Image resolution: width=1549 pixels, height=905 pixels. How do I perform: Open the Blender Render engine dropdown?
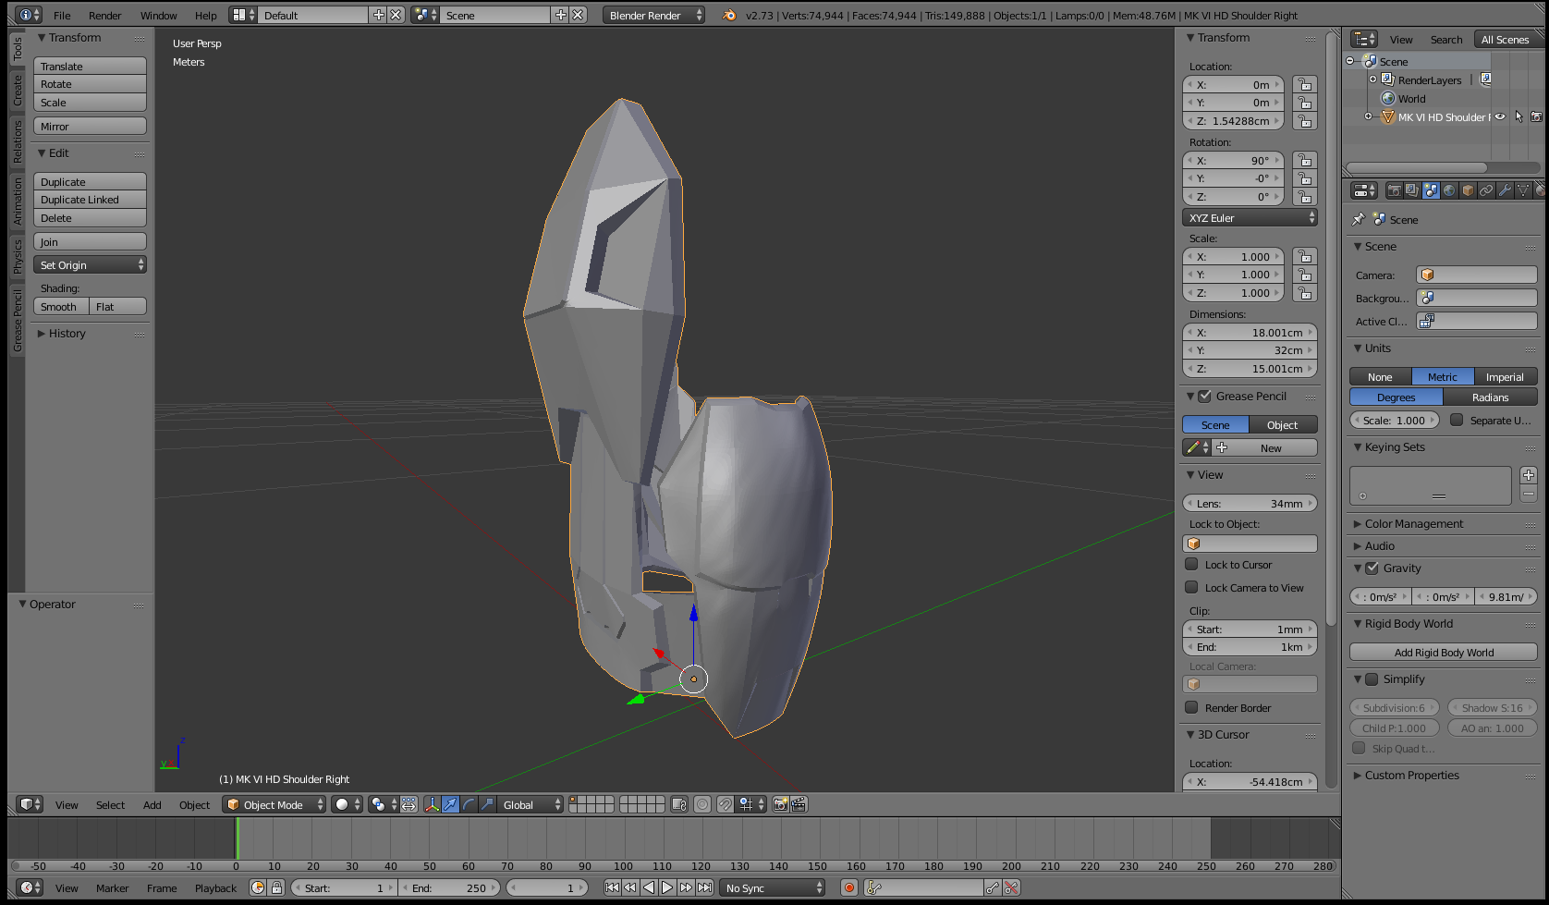click(x=653, y=16)
